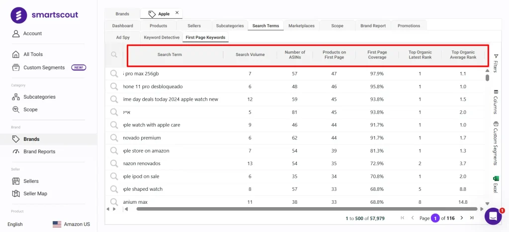Open Custom Segments side panel
Image resolution: width=509 pixels, height=232 pixels.
496,143
